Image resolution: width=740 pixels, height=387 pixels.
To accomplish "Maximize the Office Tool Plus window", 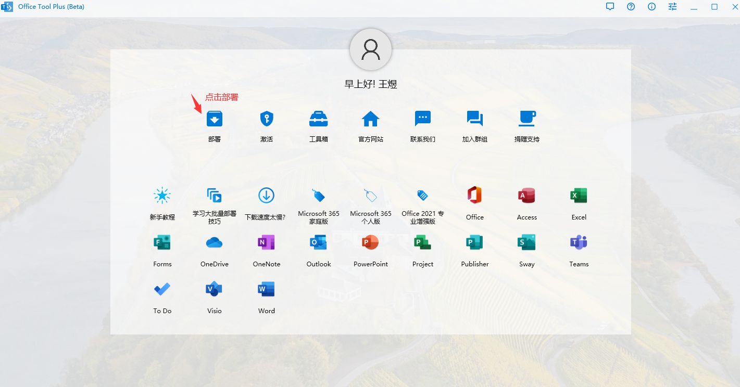I will point(714,7).
